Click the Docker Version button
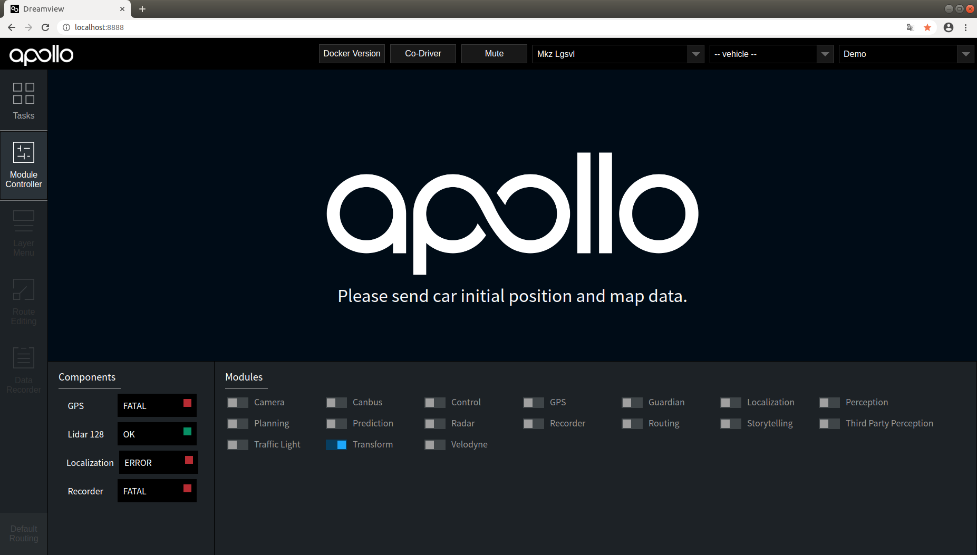This screenshot has width=977, height=555. coord(352,54)
